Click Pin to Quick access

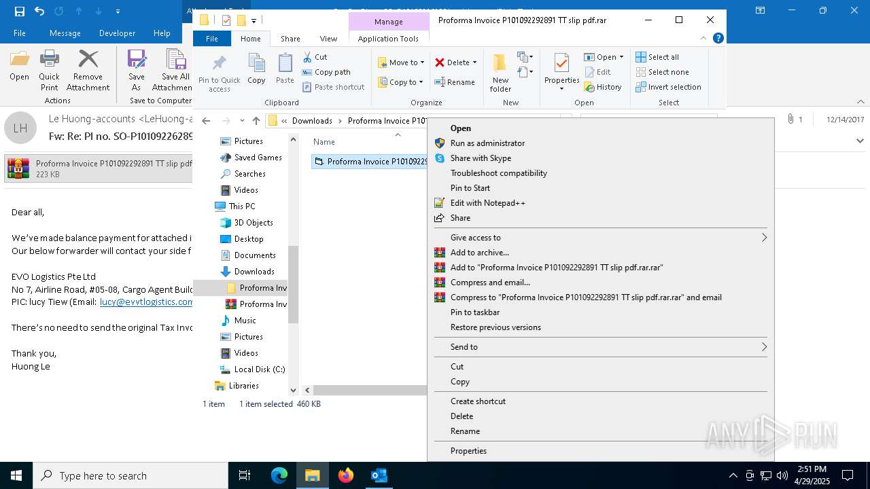point(219,73)
